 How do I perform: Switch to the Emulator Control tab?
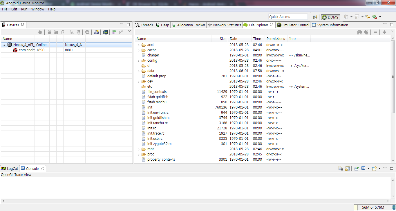293,25
